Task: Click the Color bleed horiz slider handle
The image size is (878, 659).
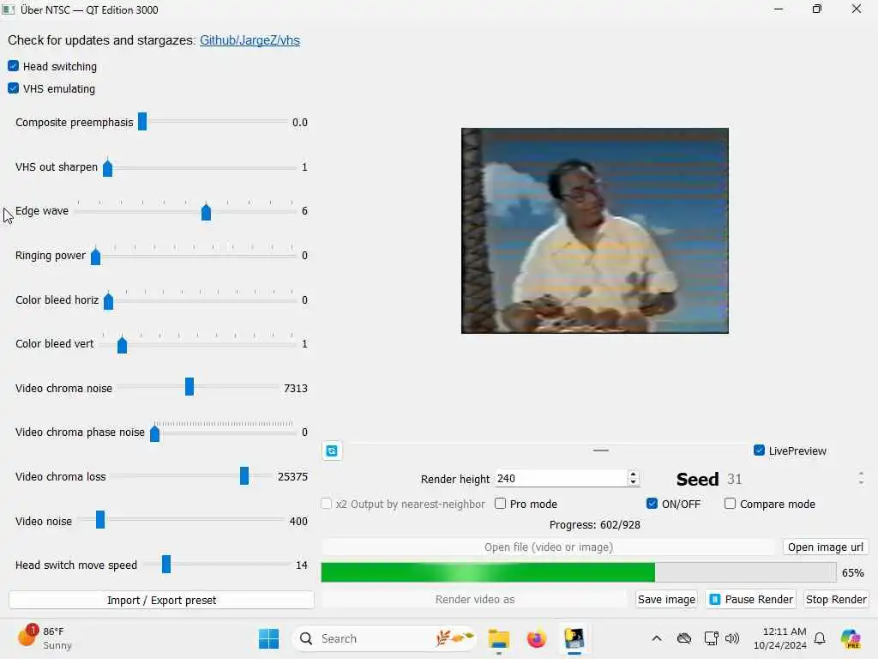Action: pyautogui.click(x=109, y=301)
